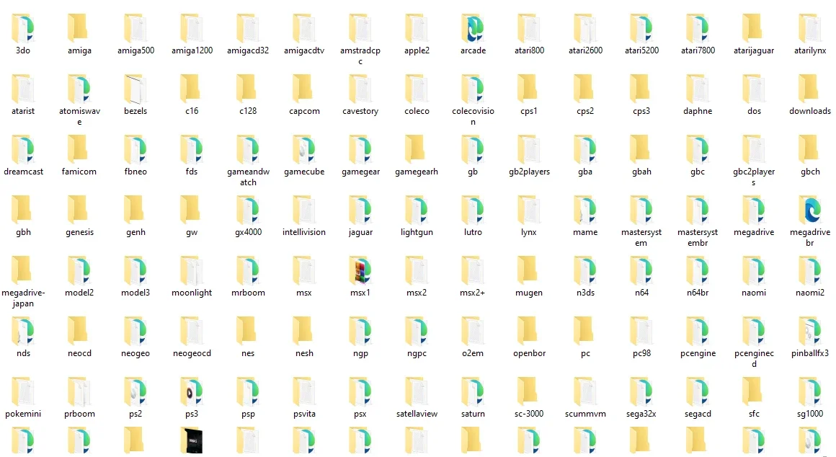The width and height of the screenshot is (836, 457).
Task: Click the "mastersystembr" label
Action: click(698, 237)
